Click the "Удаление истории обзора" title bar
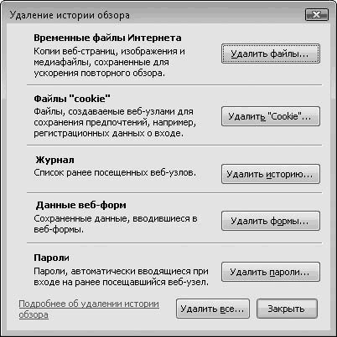The width and height of the screenshot is (337, 337). [157, 15]
